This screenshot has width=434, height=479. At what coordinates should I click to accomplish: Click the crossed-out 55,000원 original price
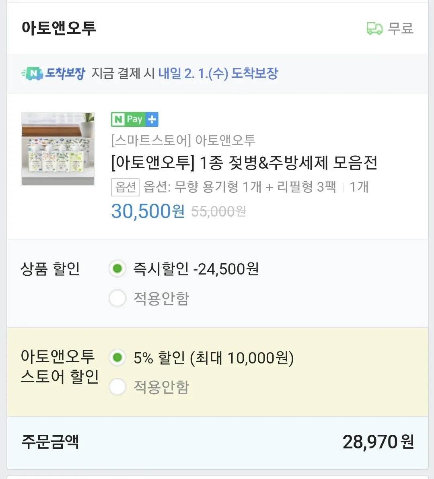[x=218, y=211]
